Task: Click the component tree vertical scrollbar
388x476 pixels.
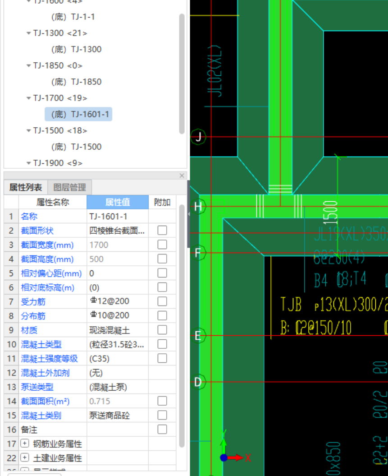Action: 182,74
